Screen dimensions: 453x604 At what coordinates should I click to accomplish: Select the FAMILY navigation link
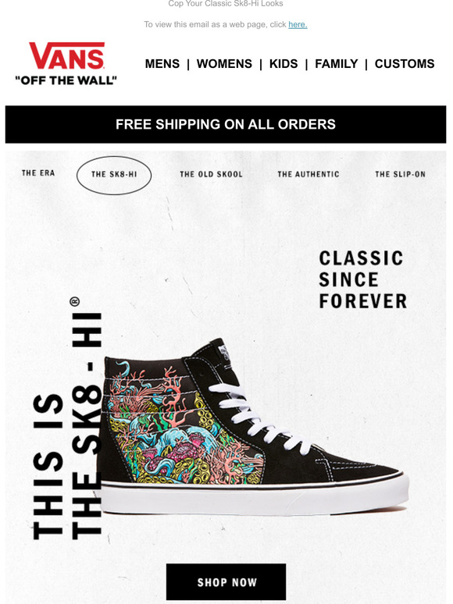click(x=336, y=63)
